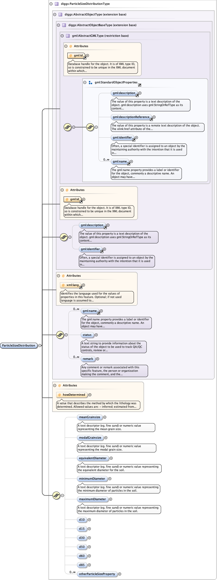Click the sequence icon next to status element
217x580 pixels.
point(60,335)
